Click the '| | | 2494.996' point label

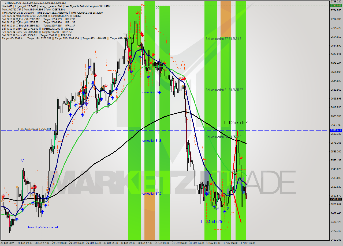pos(211,222)
